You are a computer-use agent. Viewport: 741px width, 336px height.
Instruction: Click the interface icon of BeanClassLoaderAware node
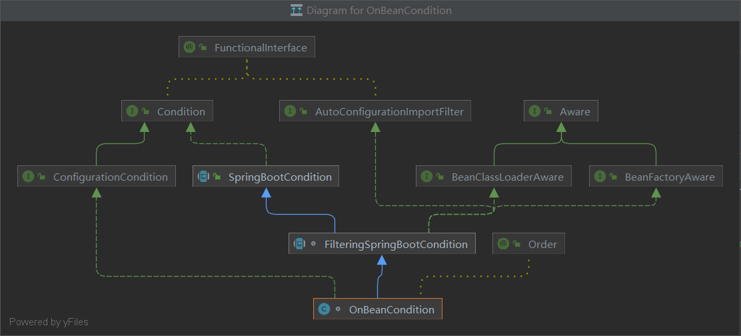426,177
